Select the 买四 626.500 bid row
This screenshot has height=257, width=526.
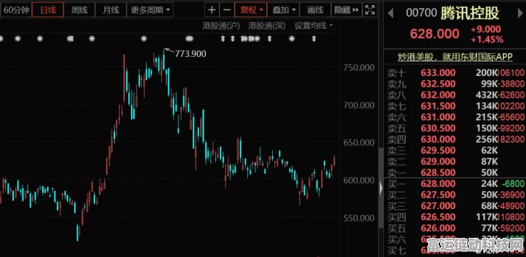[455, 217]
